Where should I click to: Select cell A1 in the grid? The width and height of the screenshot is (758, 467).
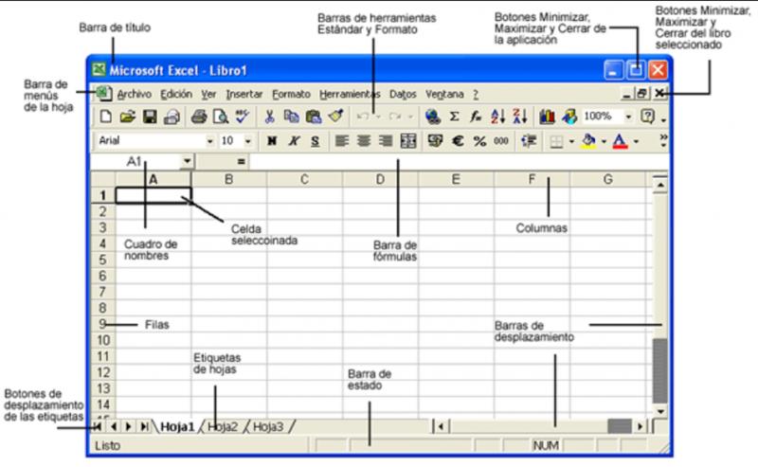153,195
